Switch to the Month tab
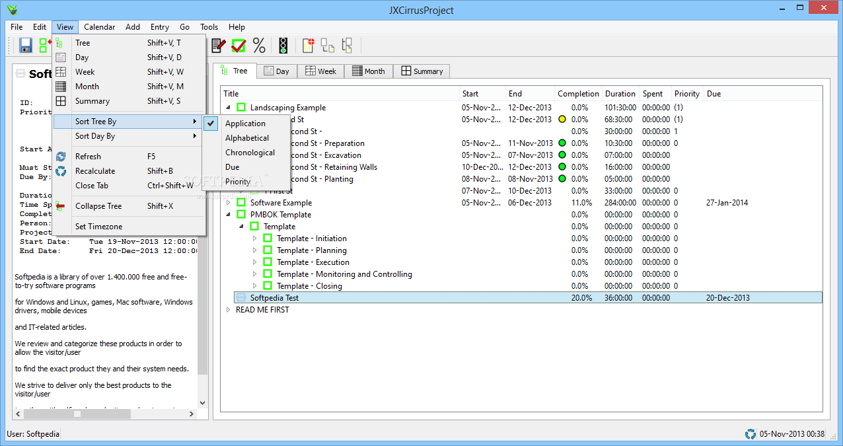 369,71
